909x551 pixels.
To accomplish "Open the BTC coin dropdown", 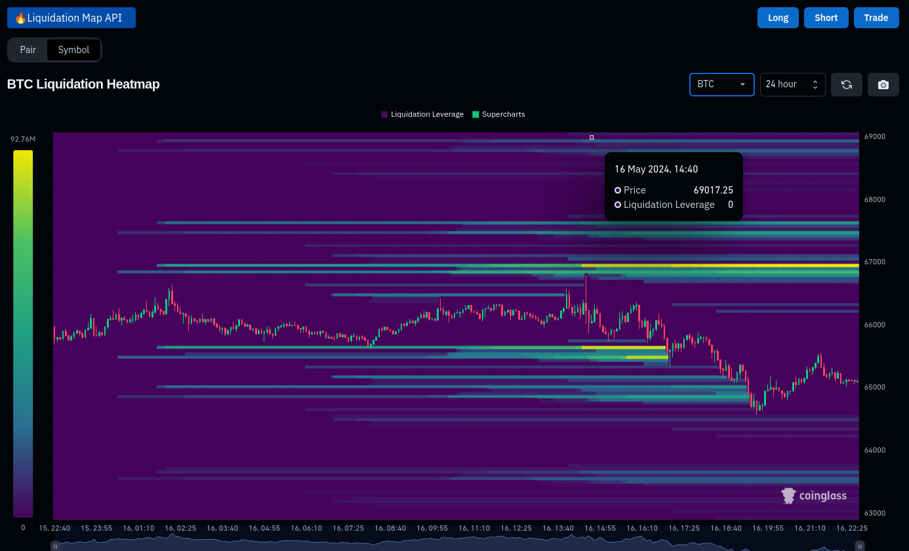I will tap(721, 85).
